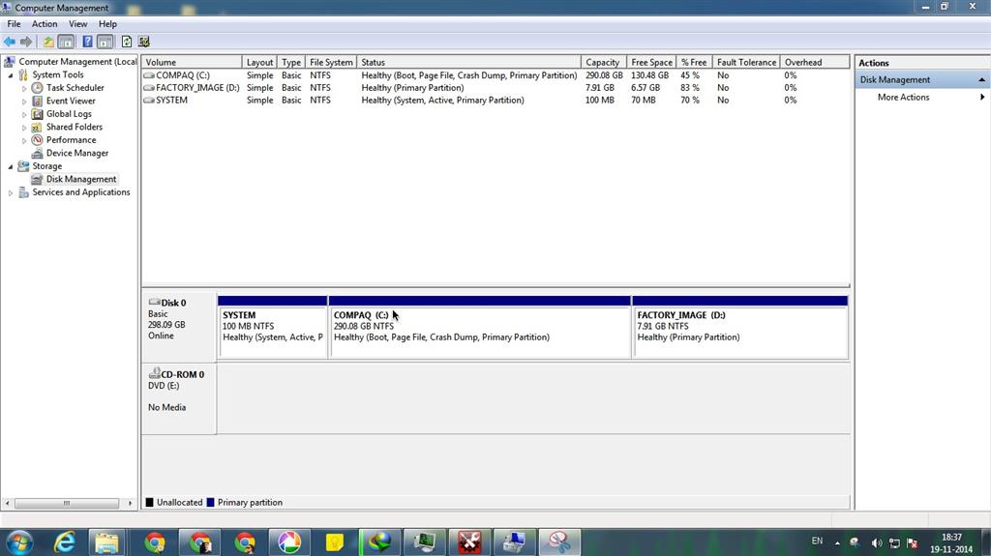Sort by the Status column header
Viewport: 991px width, 556px height.
(468, 62)
